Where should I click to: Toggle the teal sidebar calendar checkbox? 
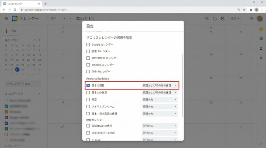pos(6,106)
